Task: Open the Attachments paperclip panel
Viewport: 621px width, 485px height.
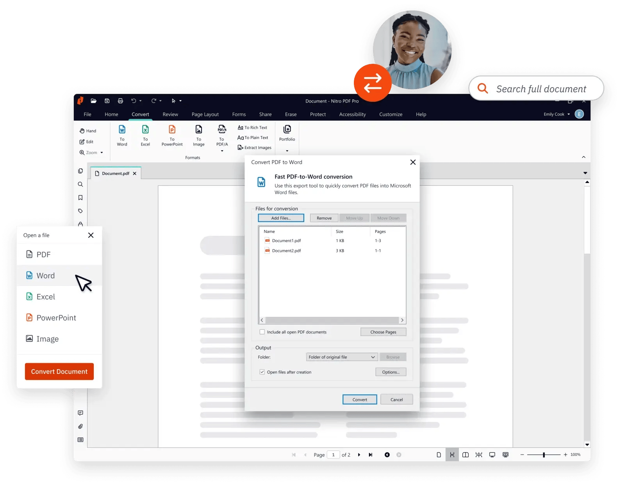Action: [x=80, y=426]
